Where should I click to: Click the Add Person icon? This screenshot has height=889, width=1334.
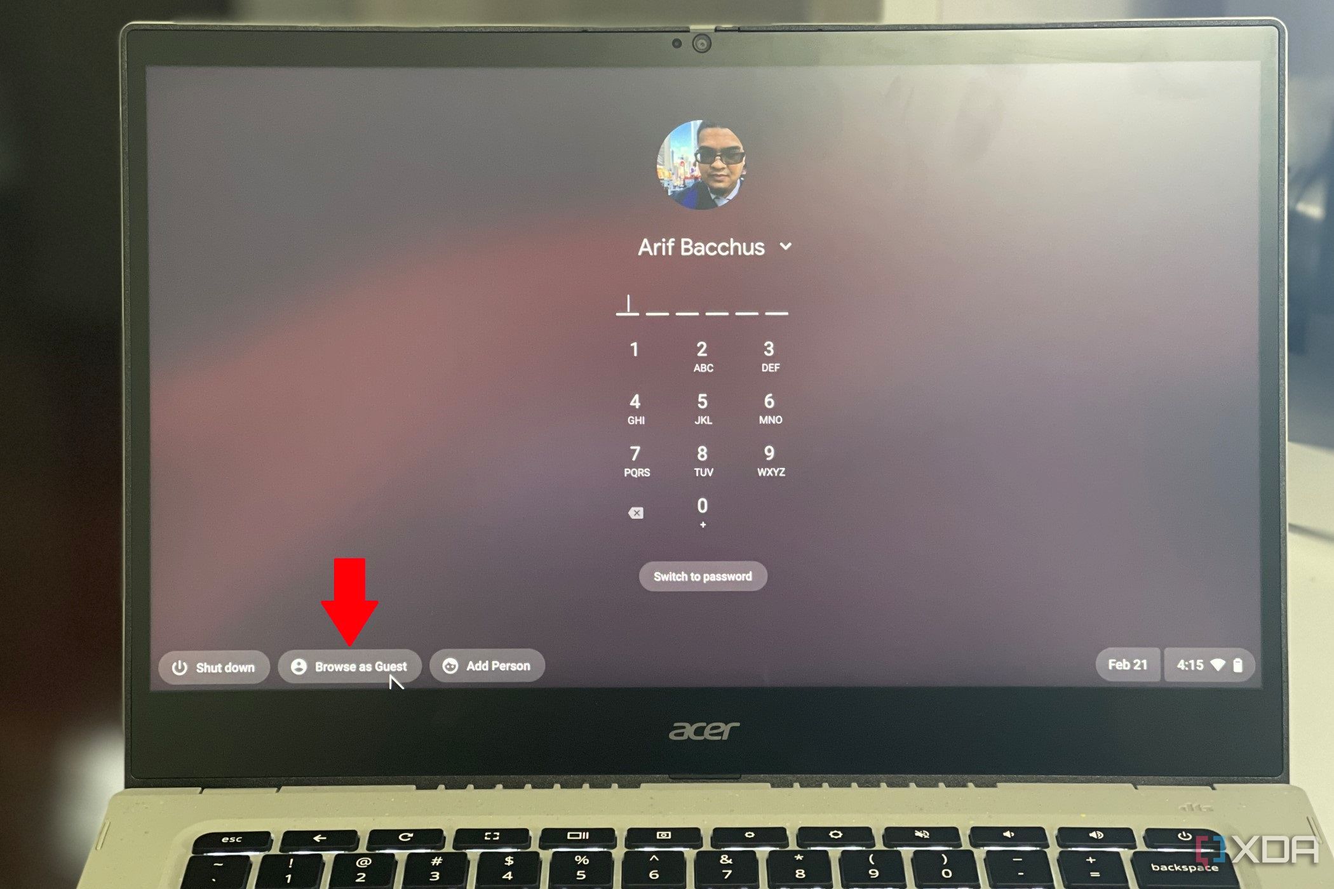tap(452, 665)
